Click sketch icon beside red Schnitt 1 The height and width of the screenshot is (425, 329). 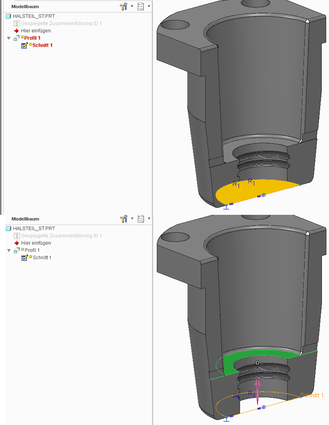[x=24, y=45]
